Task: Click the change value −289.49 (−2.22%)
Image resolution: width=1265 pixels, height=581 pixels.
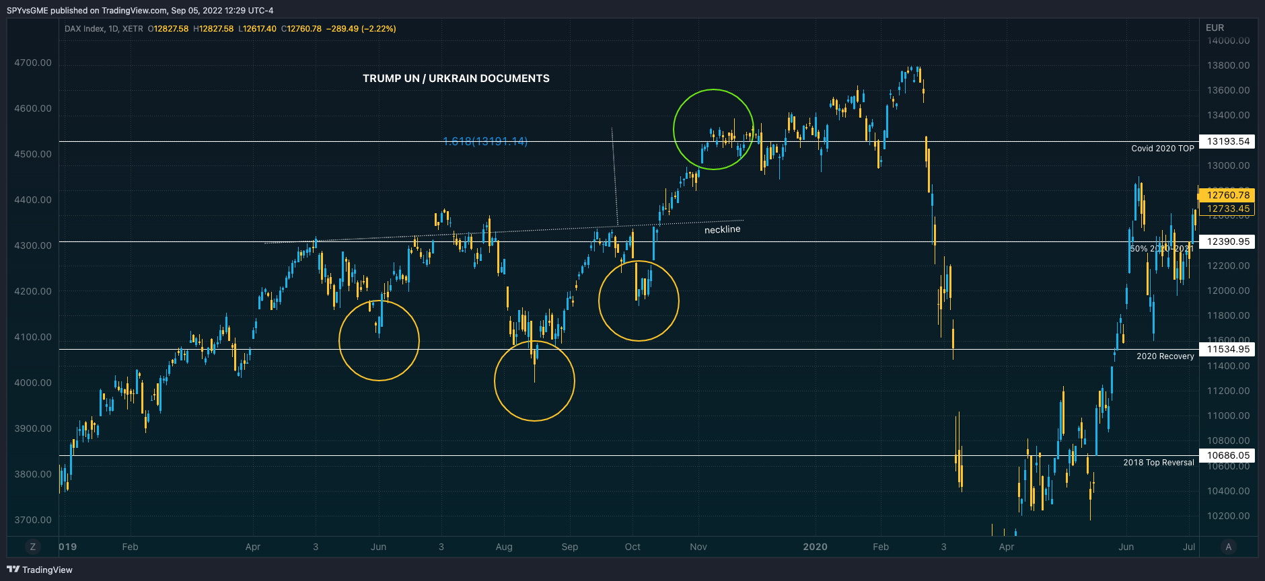Action: pyautogui.click(x=361, y=29)
